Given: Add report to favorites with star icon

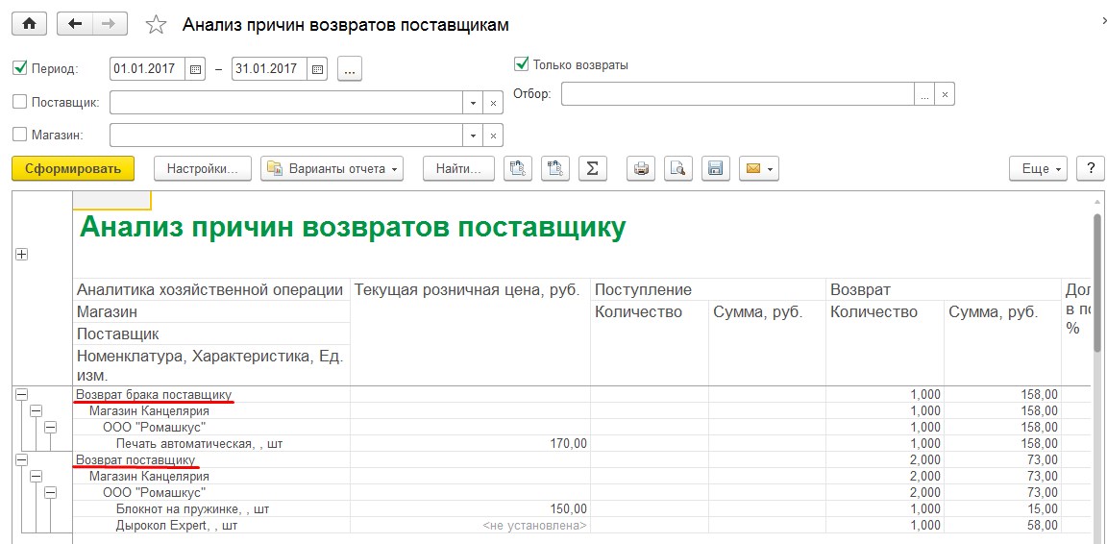Looking at the screenshot, I should (x=155, y=25).
